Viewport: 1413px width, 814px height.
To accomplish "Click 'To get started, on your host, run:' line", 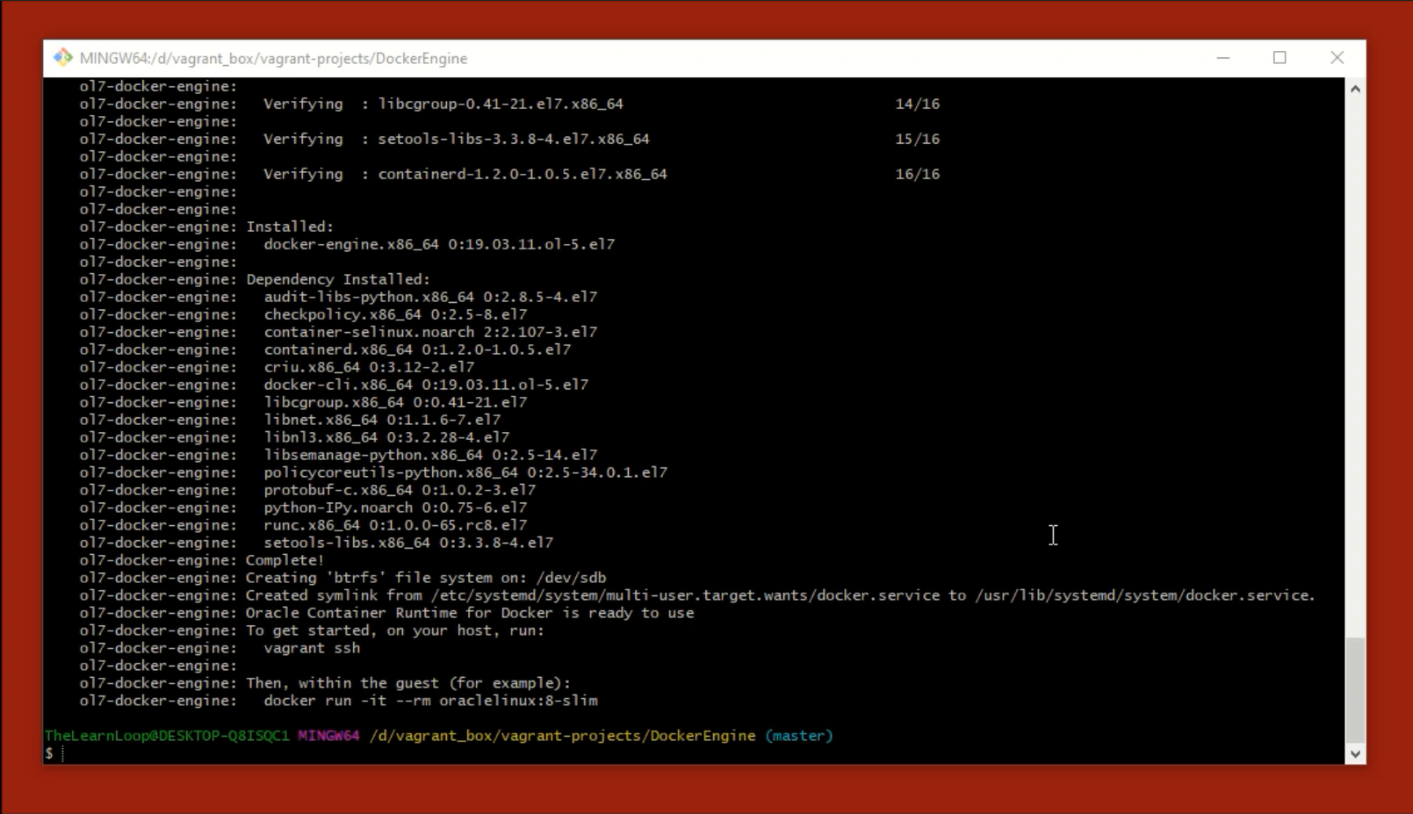I will [395, 630].
